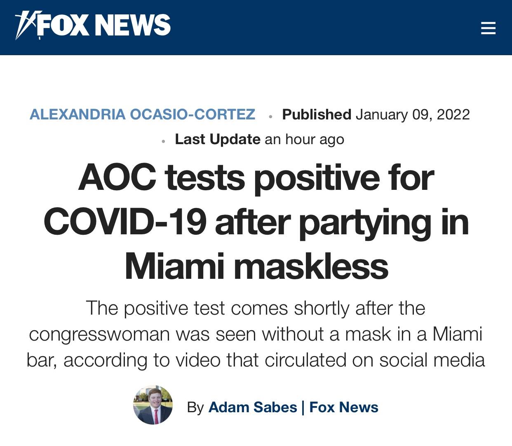Click the dot separator before Published
This screenshot has width=512, height=446.
tap(270, 116)
